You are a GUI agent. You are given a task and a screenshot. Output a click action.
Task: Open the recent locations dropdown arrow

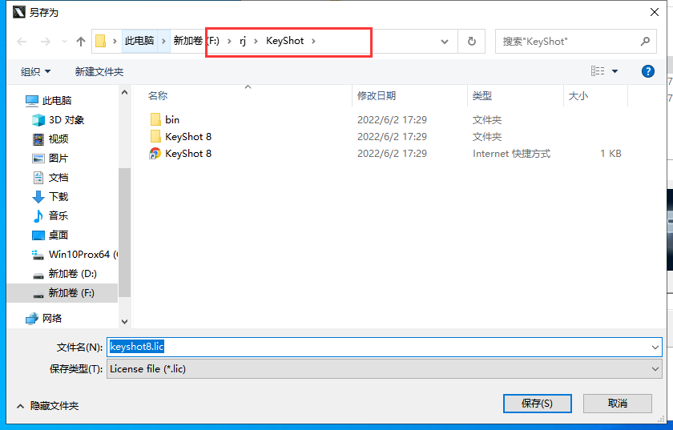click(64, 42)
